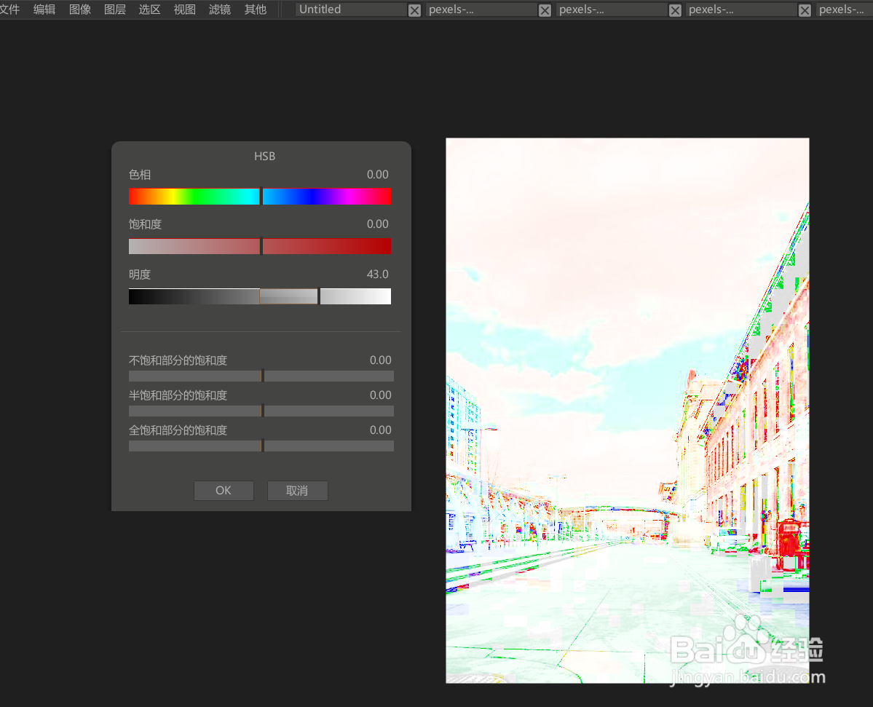Screen dimensions: 873x707
Task: Adjust the 半饱和部分的饱和度 slider
Action: 261,411
